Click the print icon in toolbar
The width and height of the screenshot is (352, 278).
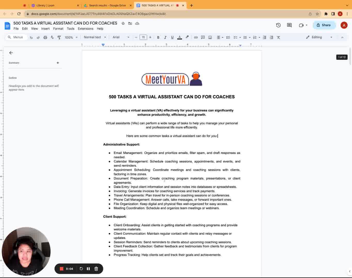click(45, 37)
